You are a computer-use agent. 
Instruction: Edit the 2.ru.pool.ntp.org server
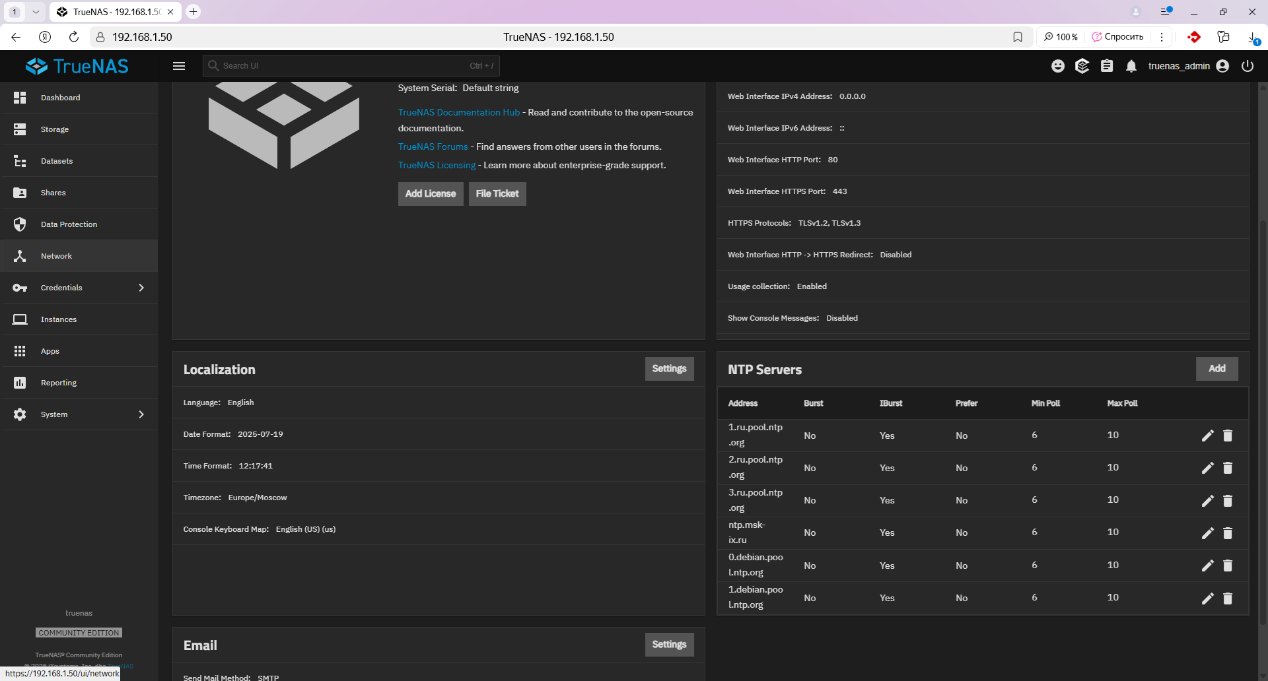pyautogui.click(x=1208, y=468)
